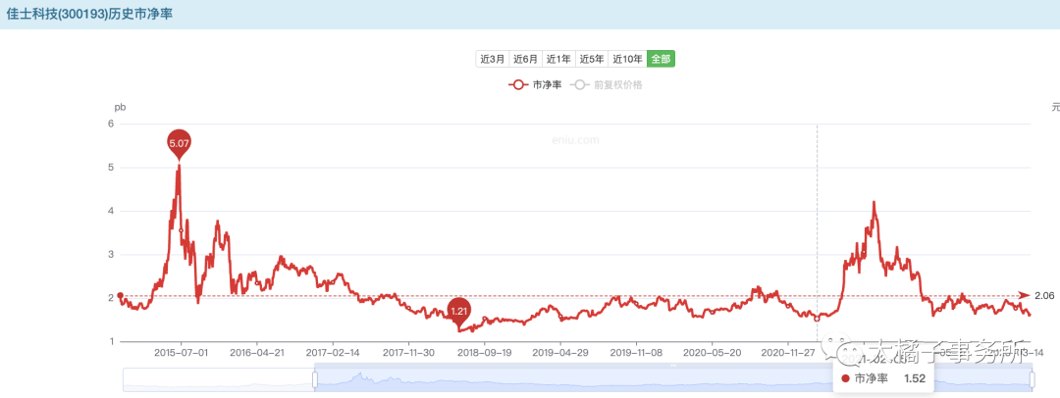Click the 1.21 minimum marker pin
The width and height of the screenshot is (1060, 398).
(459, 312)
